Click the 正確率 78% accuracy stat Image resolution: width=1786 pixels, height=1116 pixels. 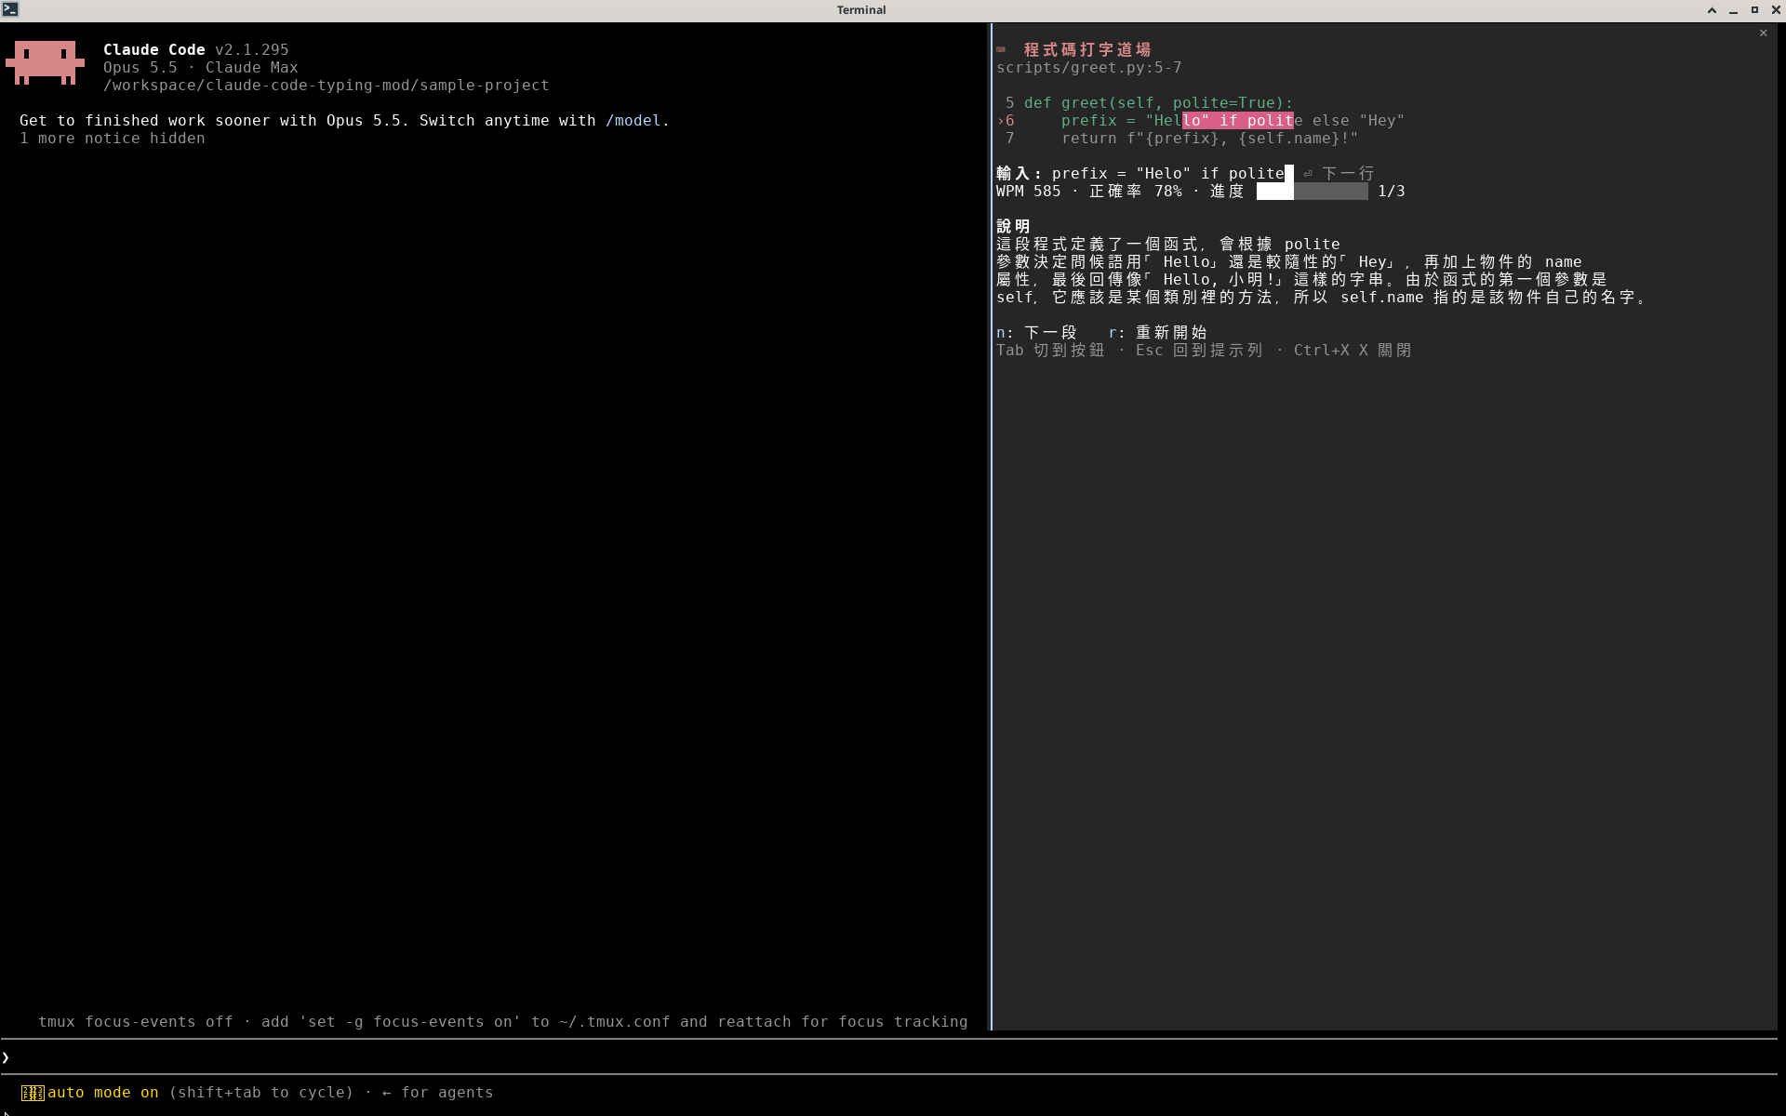1135,192
